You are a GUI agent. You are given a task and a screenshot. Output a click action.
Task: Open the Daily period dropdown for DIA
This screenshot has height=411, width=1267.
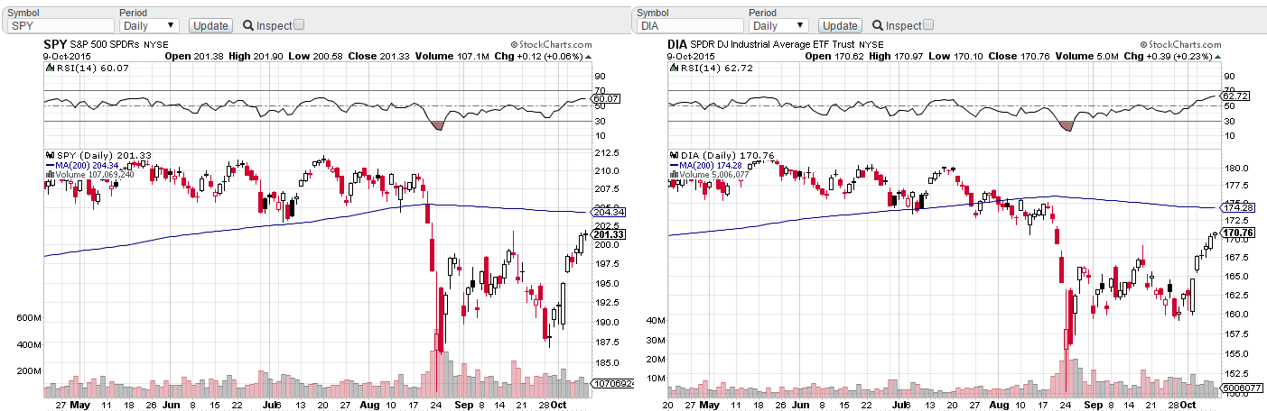[x=778, y=26]
